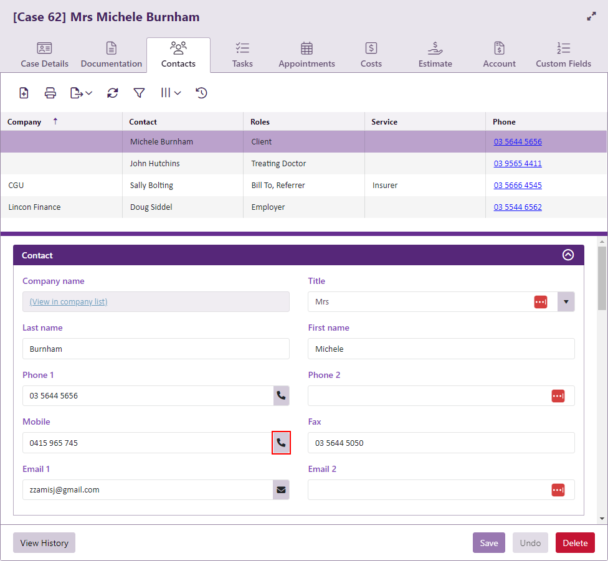Viewport: 608px width, 561px height.
Task: Refresh the contacts list
Action: tap(112, 93)
